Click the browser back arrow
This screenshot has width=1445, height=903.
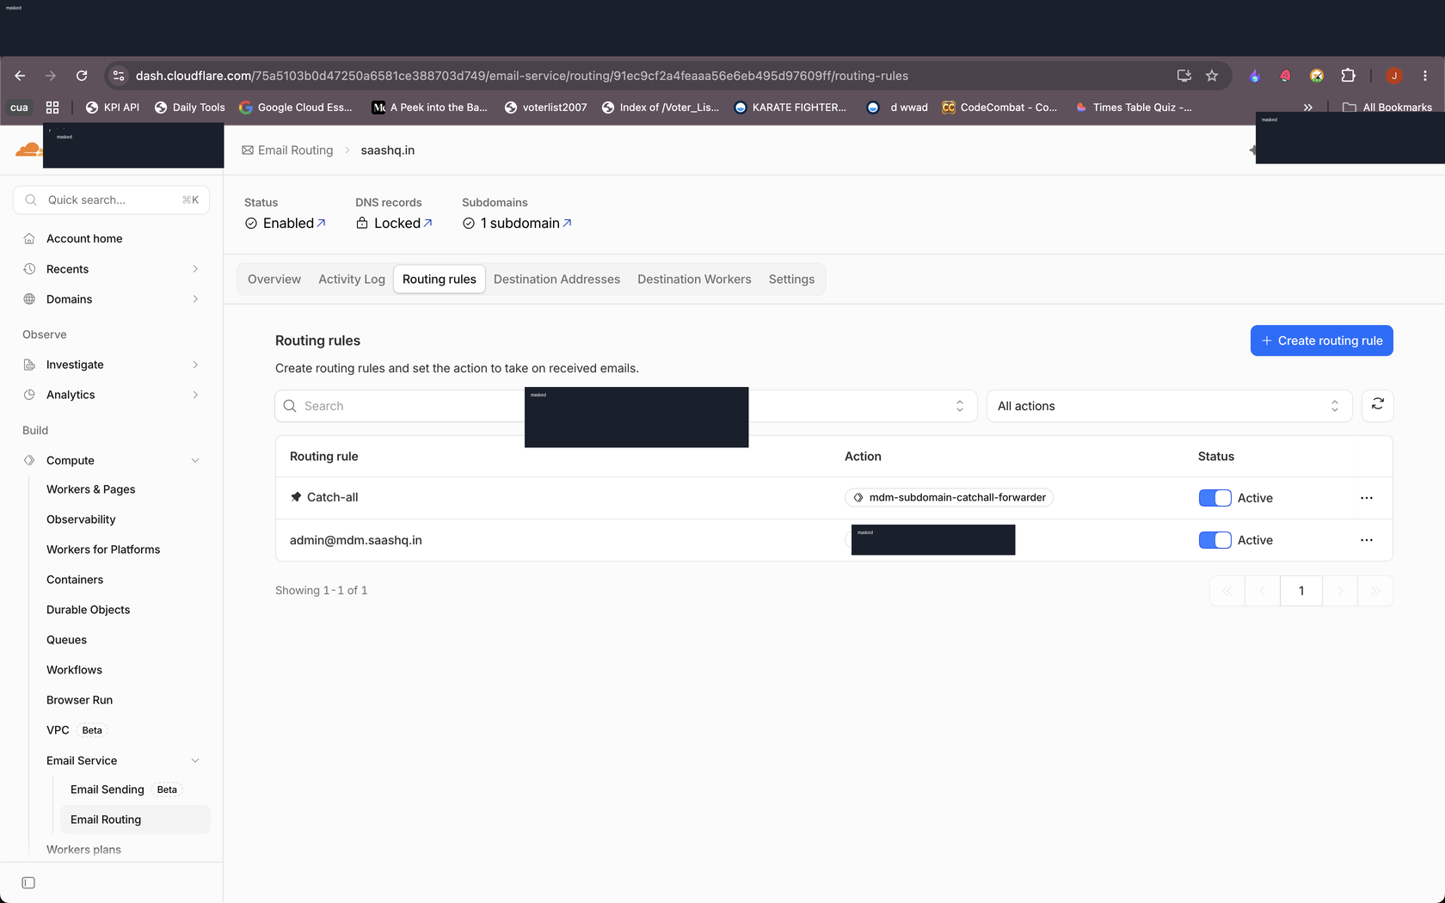pos(20,76)
